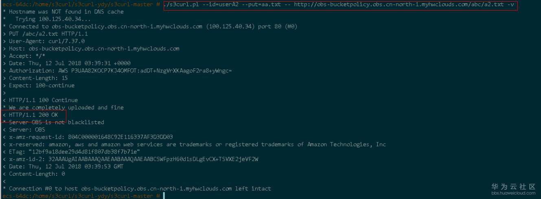The height and width of the screenshot is (199, 541).
Task: Click the bbs.huaweicloud.com watermark link
Action: (513, 193)
